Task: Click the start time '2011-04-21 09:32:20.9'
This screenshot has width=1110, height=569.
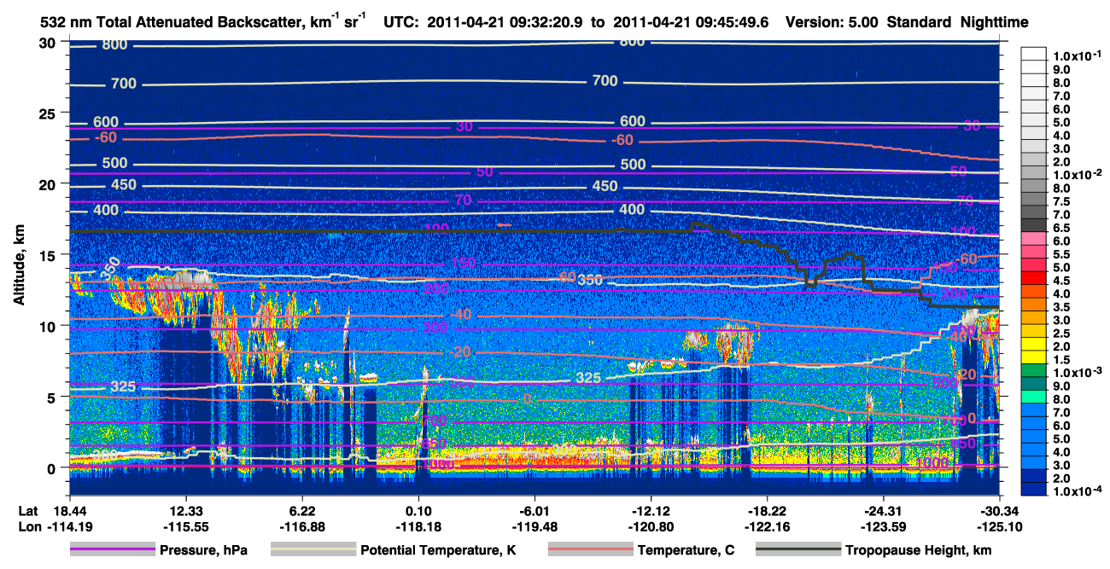Action: 505,22
